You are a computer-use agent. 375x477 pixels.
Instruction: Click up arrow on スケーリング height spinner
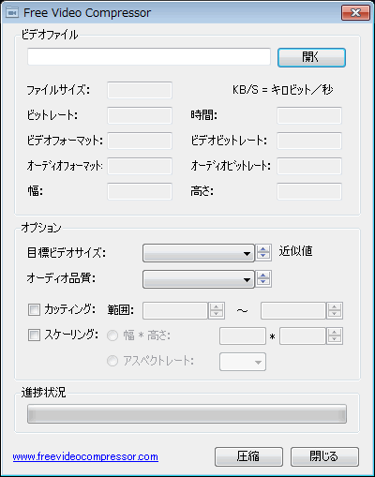pyautogui.click(x=335, y=333)
